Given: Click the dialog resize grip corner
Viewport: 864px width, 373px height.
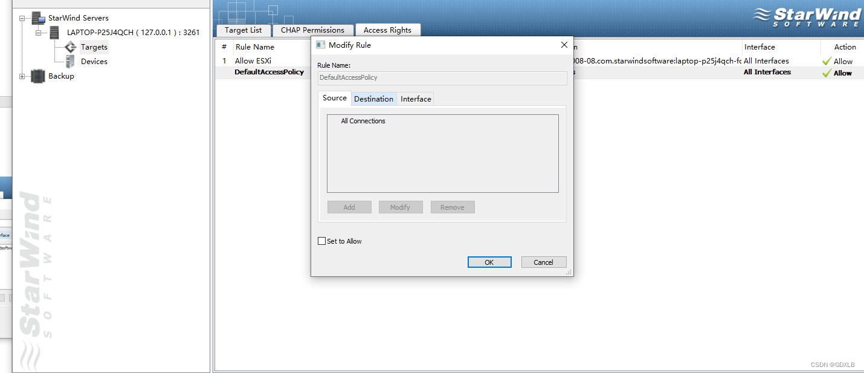Looking at the screenshot, I should tap(569, 273).
